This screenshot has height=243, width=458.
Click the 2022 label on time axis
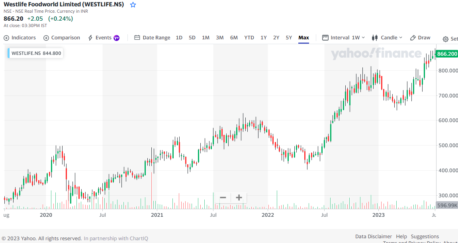click(268, 215)
